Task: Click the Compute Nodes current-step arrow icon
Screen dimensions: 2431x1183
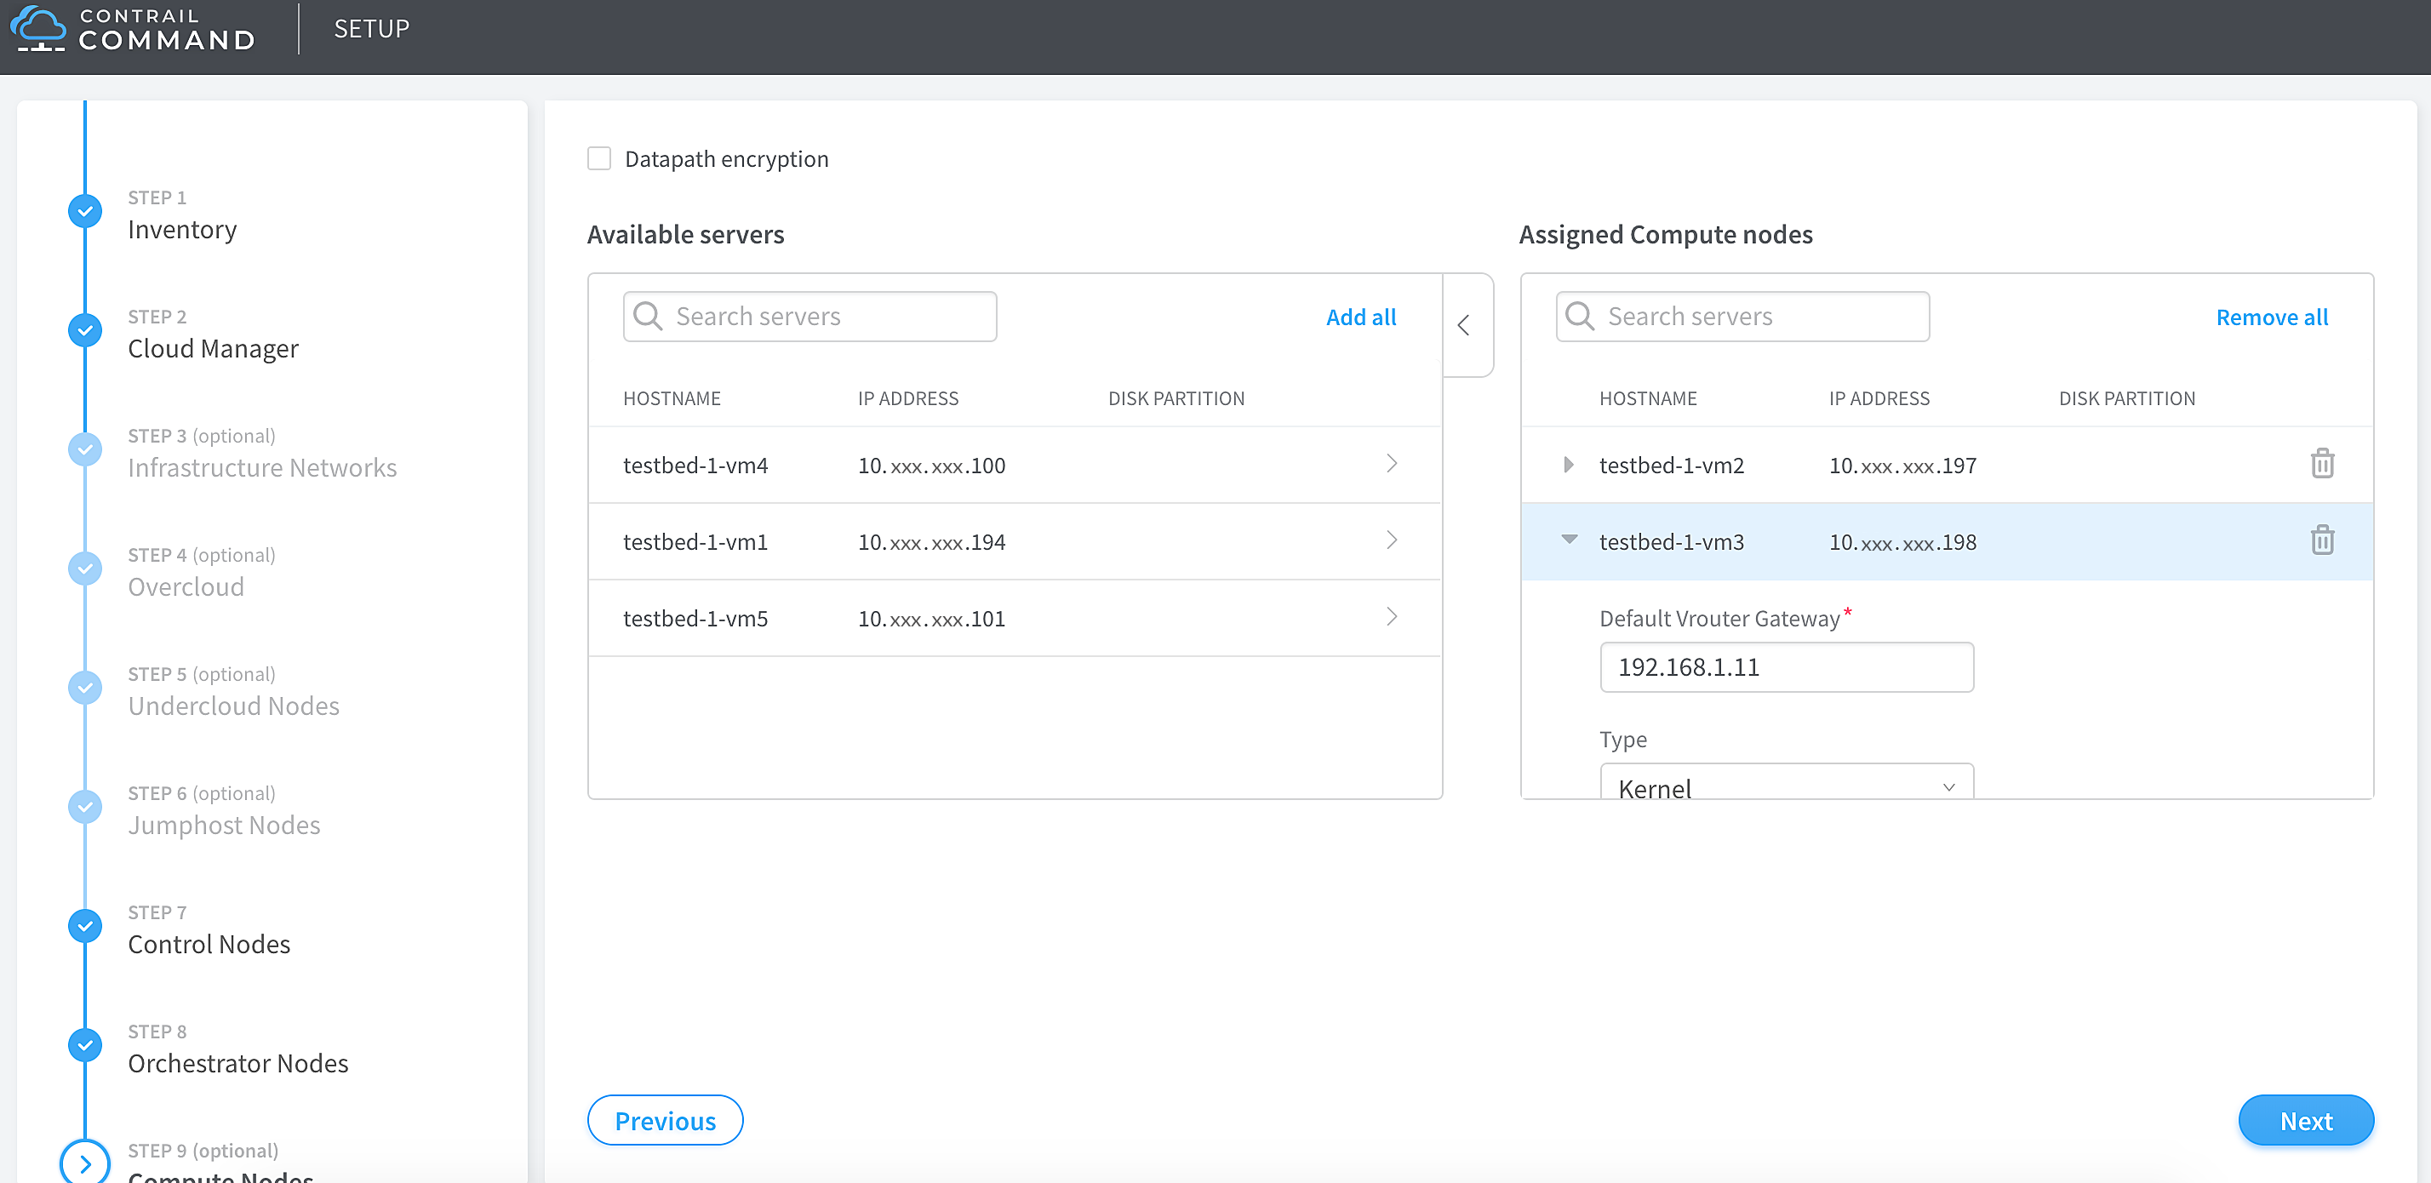Action: tap(85, 1164)
